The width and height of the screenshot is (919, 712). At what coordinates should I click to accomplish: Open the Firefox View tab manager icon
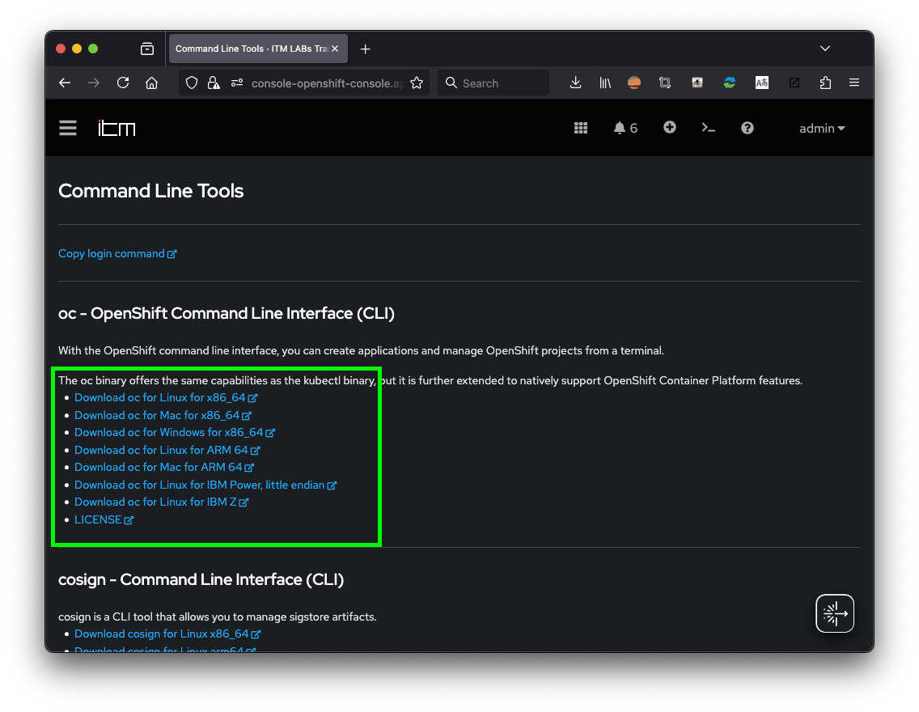pyautogui.click(x=147, y=49)
